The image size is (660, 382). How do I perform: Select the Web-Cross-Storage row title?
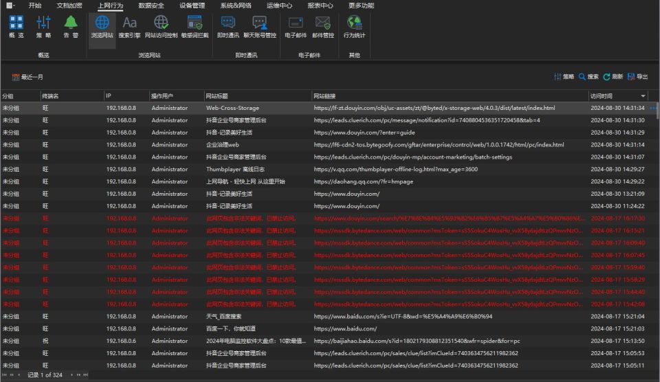click(232, 108)
